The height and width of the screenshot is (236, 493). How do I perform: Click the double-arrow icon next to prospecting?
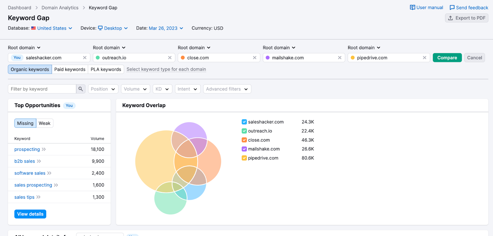pos(44,149)
